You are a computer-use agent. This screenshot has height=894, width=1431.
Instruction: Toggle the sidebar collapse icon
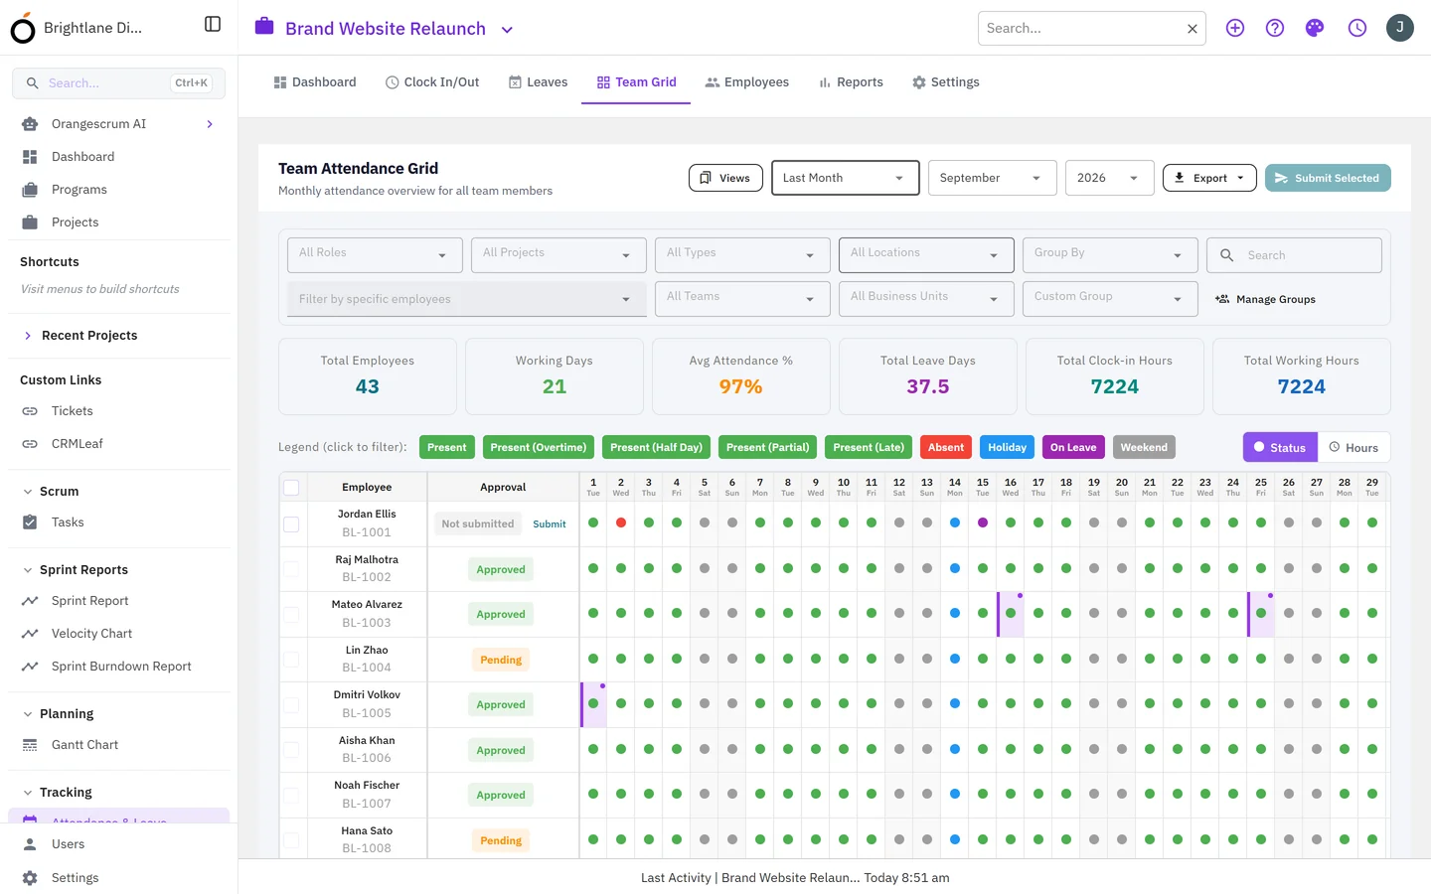pos(213,24)
